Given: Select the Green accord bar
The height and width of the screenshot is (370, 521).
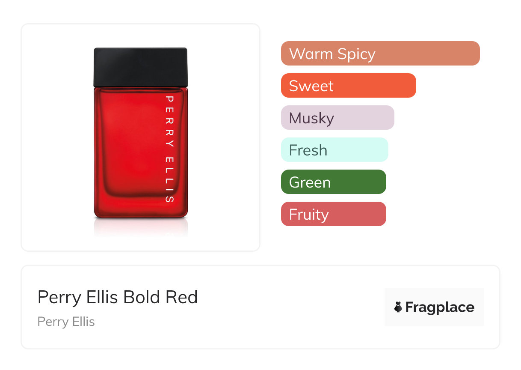Looking at the screenshot, I should point(333,182).
